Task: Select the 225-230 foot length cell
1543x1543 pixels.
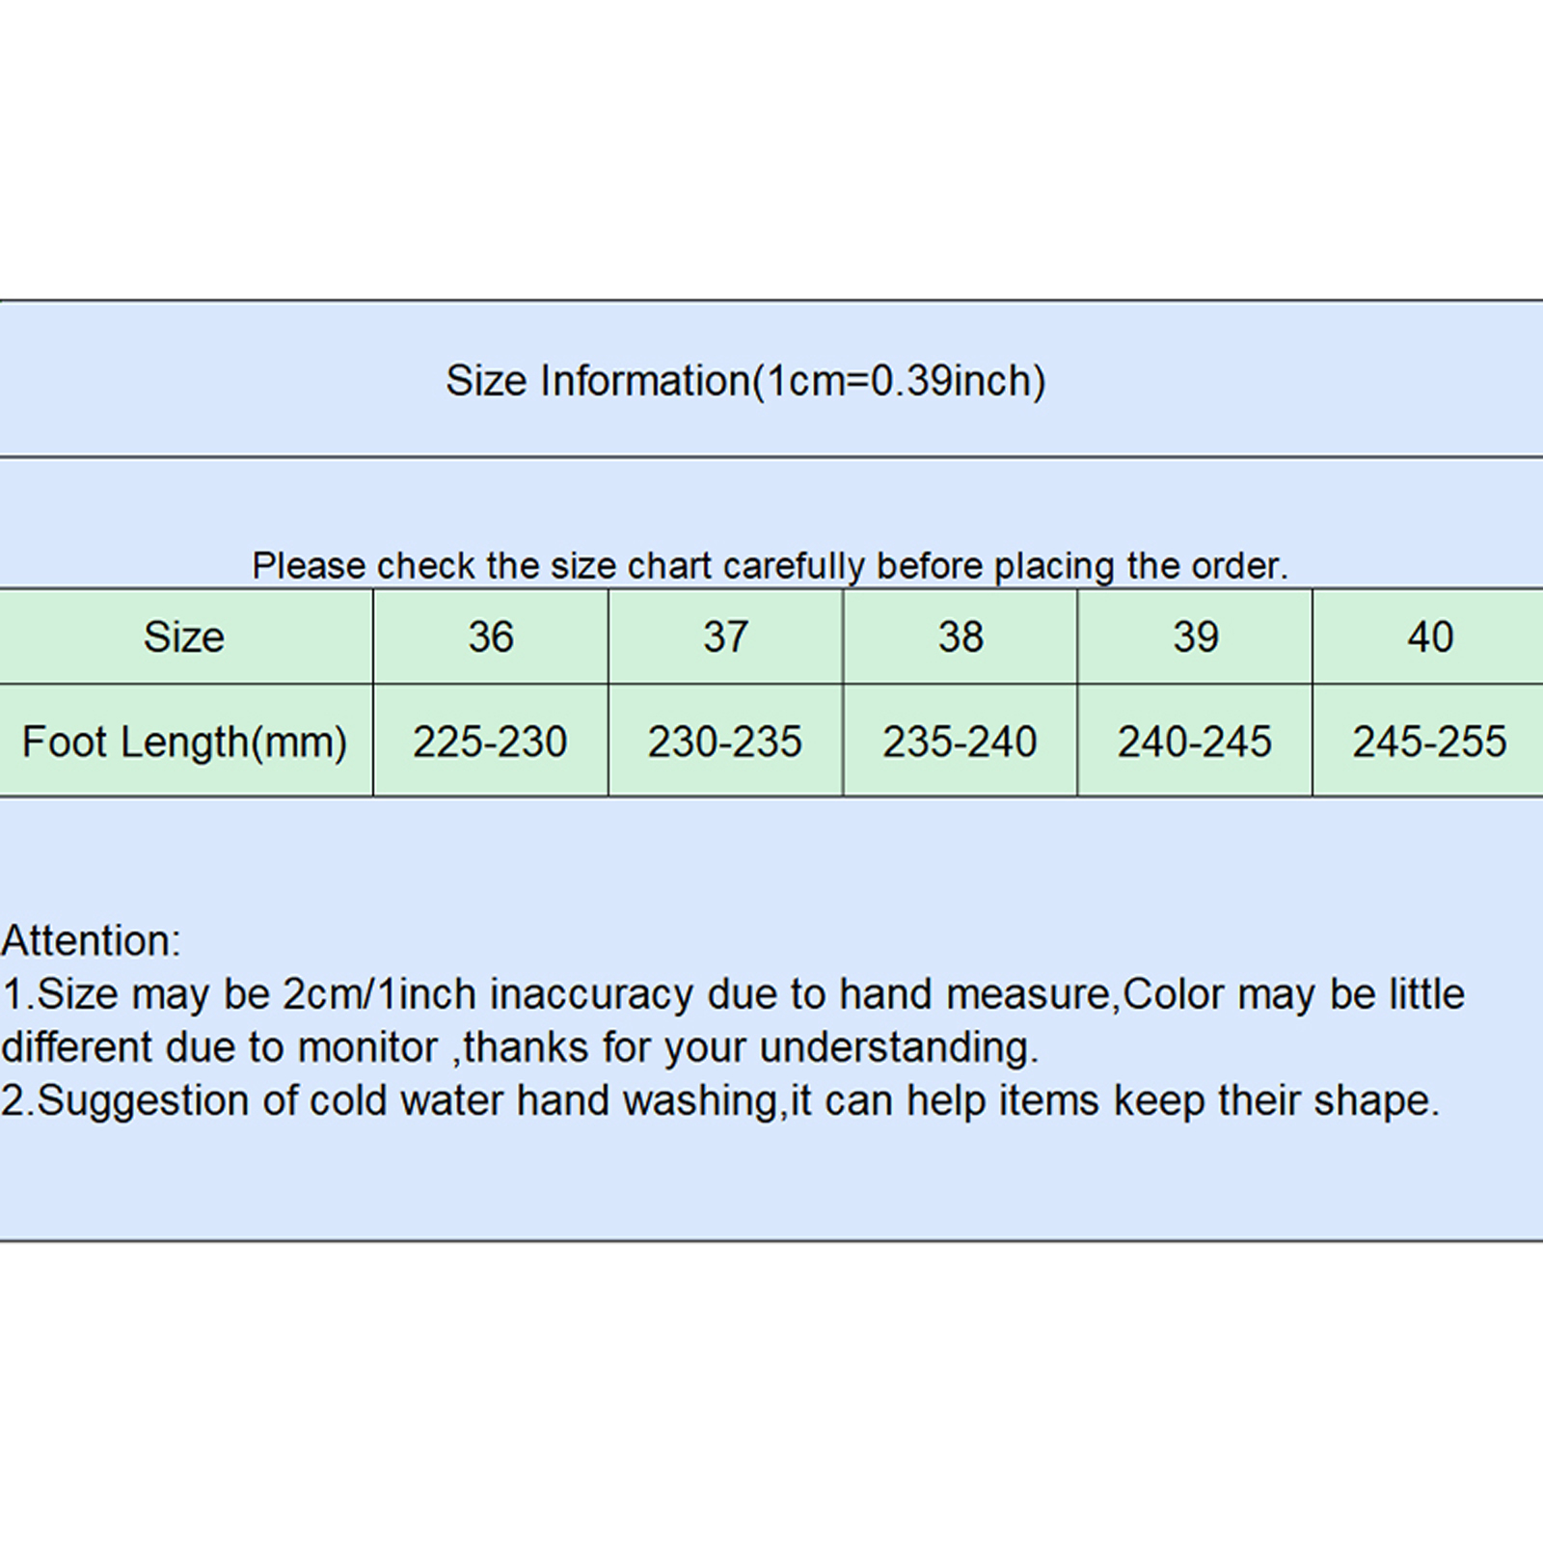Action: [490, 743]
